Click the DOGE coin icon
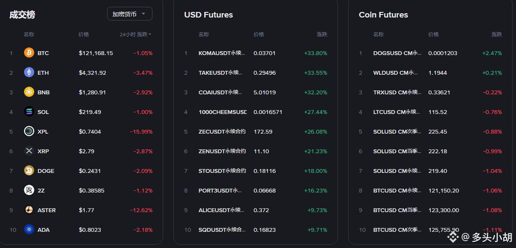The height and width of the screenshot is (248, 516). [x=29, y=171]
